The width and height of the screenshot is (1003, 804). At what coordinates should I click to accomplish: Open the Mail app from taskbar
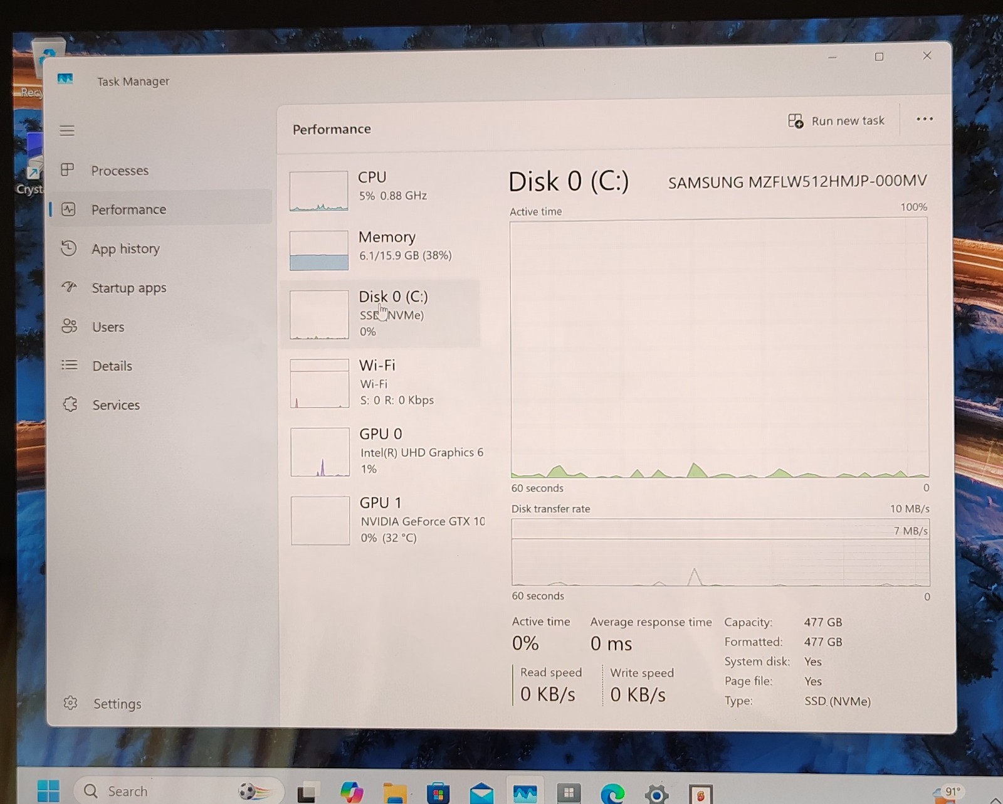(x=481, y=794)
